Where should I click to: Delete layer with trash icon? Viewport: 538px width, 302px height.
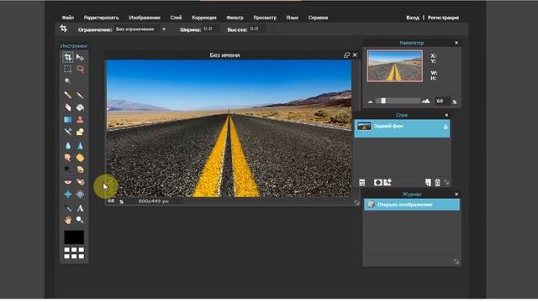tap(437, 183)
